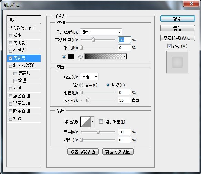Click the 阻塞 slider handle
The height and width of the screenshot is (174, 201).
81,92
